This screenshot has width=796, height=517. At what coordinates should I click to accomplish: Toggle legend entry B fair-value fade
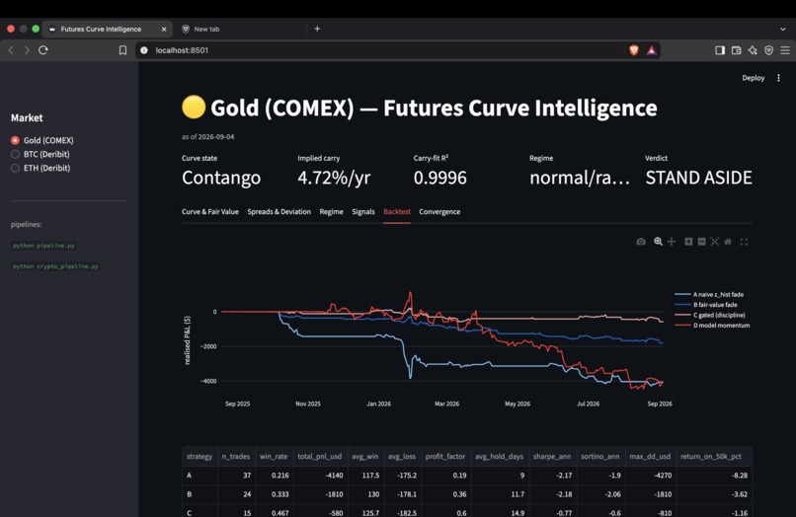(x=706, y=305)
